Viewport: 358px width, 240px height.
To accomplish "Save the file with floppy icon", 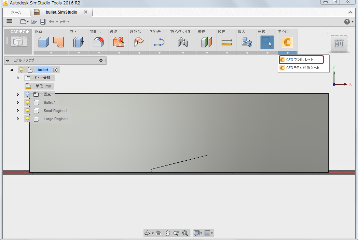I will (x=43, y=21).
